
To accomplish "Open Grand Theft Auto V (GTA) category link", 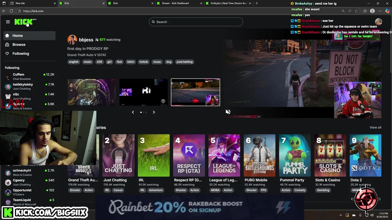I will coord(87,55).
